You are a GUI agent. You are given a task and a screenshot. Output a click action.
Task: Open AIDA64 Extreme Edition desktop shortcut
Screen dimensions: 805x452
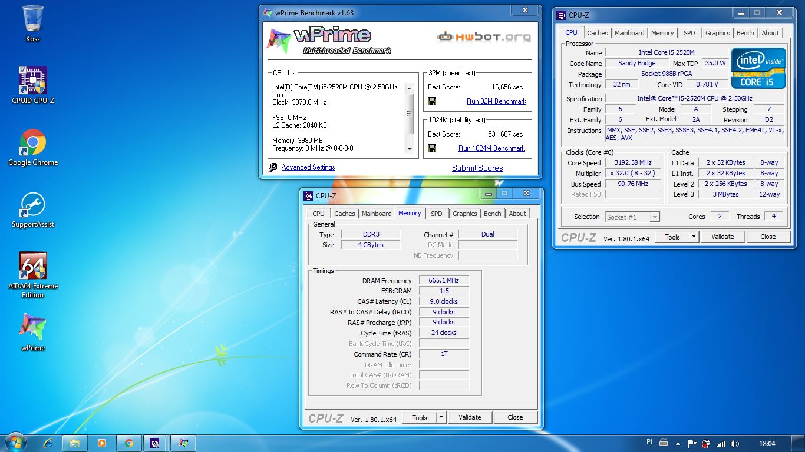pyautogui.click(x=33, y=275)
